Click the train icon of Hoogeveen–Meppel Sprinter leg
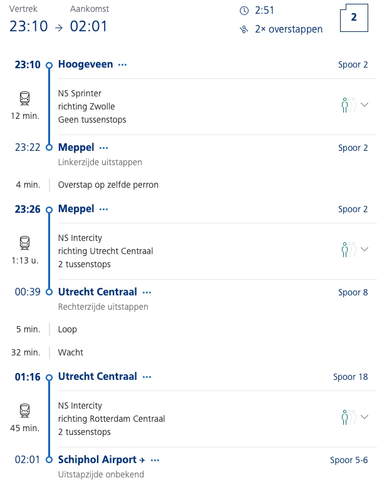The image size is (377, 485). [24, 98]
